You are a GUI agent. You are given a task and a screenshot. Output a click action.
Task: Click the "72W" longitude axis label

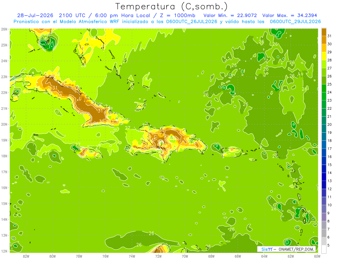click(158, 256)
